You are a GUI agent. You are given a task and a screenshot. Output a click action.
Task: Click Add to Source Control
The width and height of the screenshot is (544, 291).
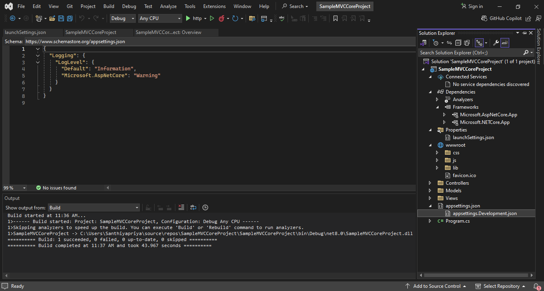pos(436,286)
